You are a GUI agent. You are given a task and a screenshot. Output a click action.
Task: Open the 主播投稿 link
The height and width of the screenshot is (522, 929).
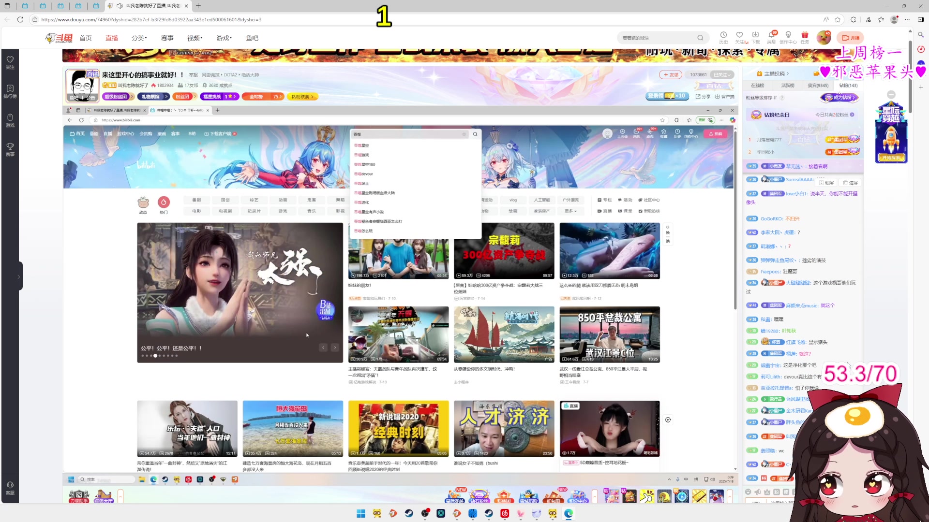(773, 73)
